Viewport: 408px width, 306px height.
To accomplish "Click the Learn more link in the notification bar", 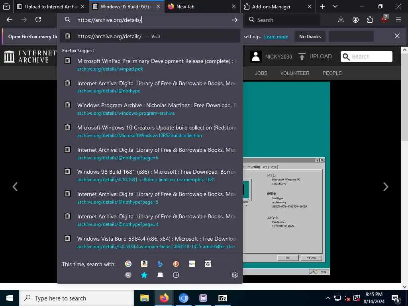I will coord(276,37).
